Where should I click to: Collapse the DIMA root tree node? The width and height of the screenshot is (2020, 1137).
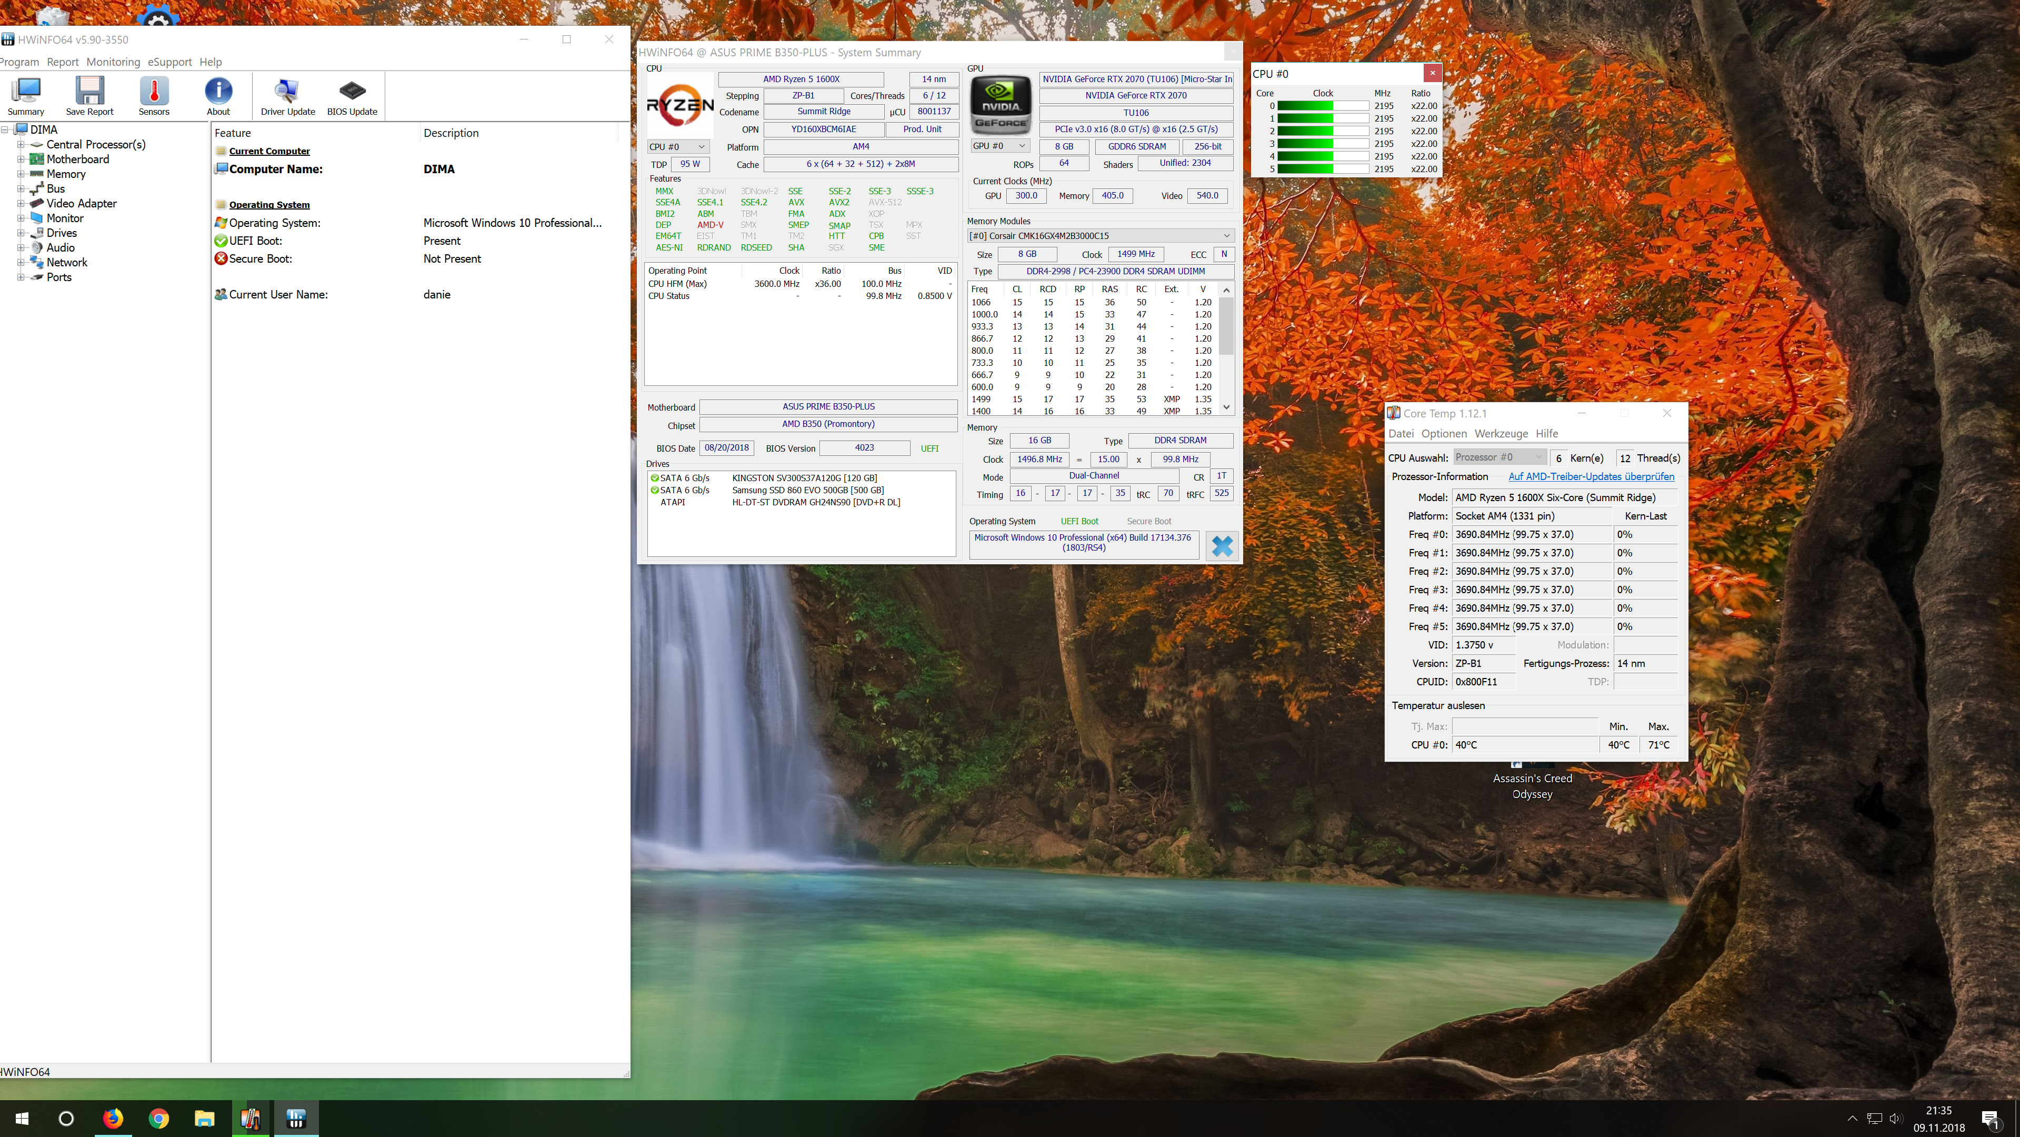(x=5, y=130)
